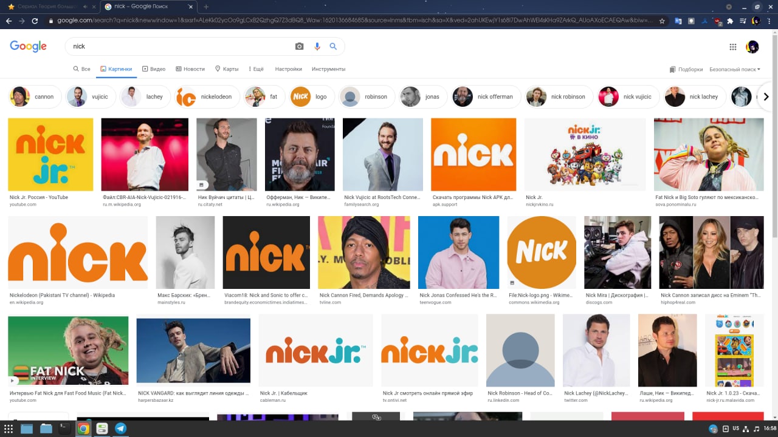Switch to the first browser tab

(x=49, y=7)
